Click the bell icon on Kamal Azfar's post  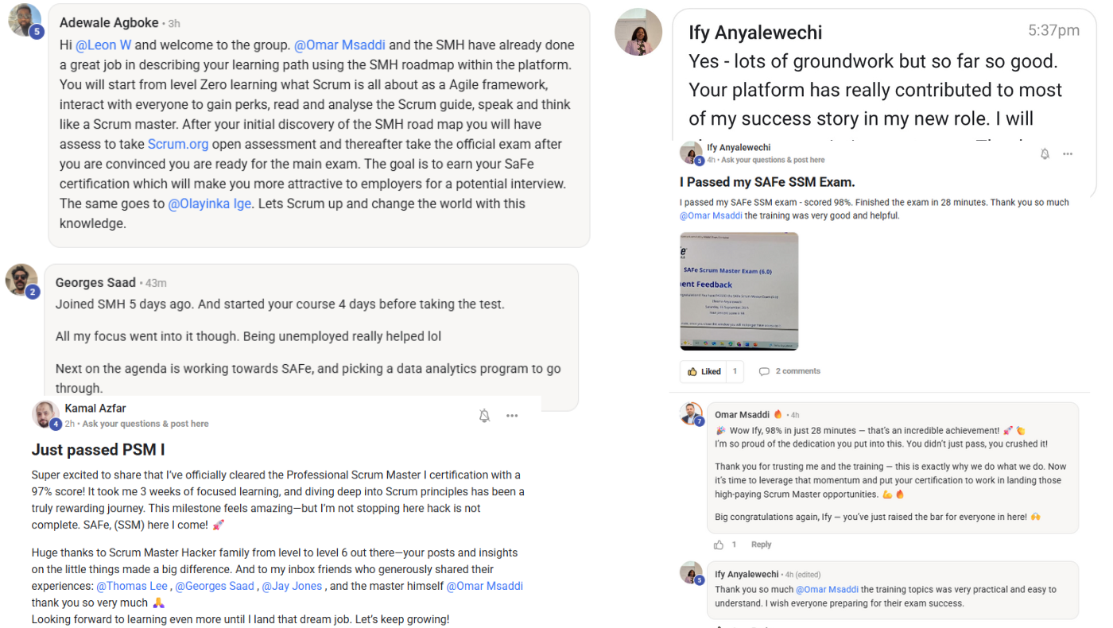click(x=484, y=416)
